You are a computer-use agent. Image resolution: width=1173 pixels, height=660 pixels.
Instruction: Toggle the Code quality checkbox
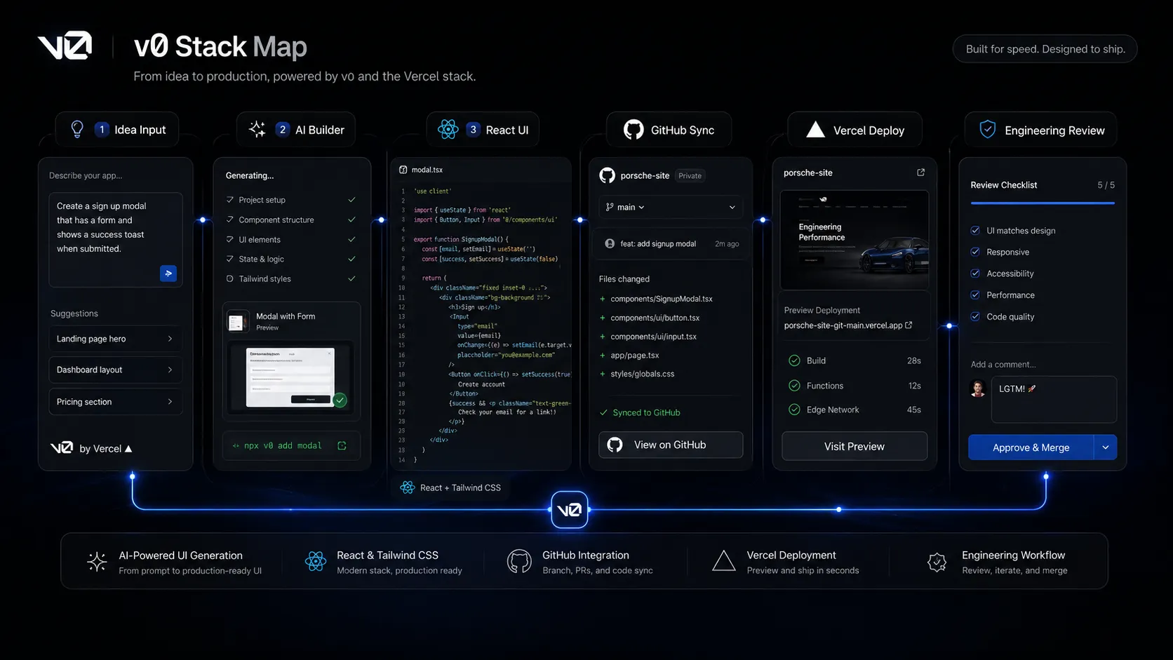[975, 316]
